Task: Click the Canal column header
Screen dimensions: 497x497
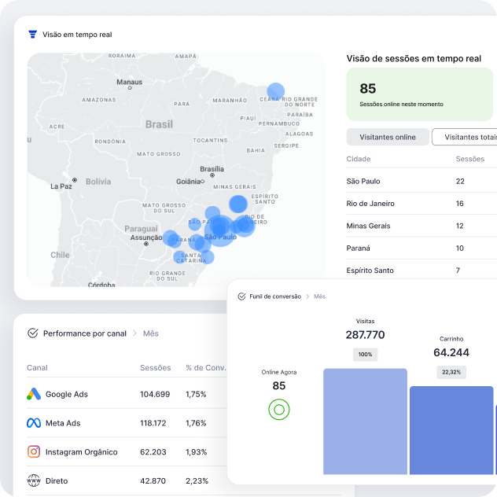Action: [x=37, y=368]
